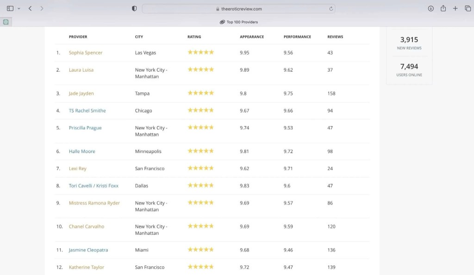Click the 9.46 performance score for Jasmine Cleopatra

[288, 250]
